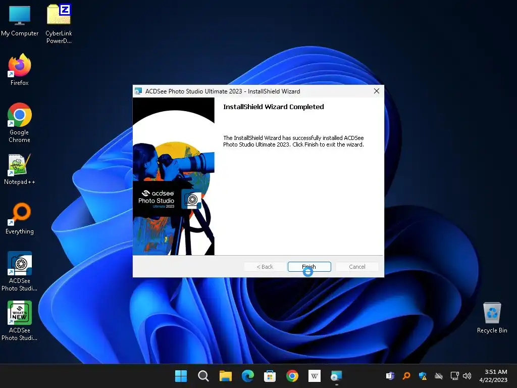Select the ACDSee Photo Studio camera shortcut
This screenshot has height=388, width=517.
click(x=20, y=271)
